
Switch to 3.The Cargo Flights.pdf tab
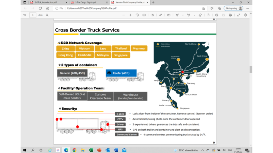click(86, 2)
